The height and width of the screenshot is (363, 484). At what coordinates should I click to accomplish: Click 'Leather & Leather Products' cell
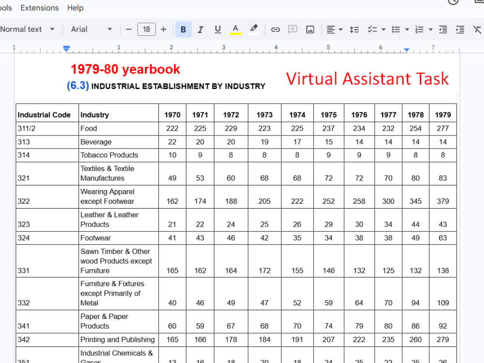pyautogui.click(x=119, y=220)
